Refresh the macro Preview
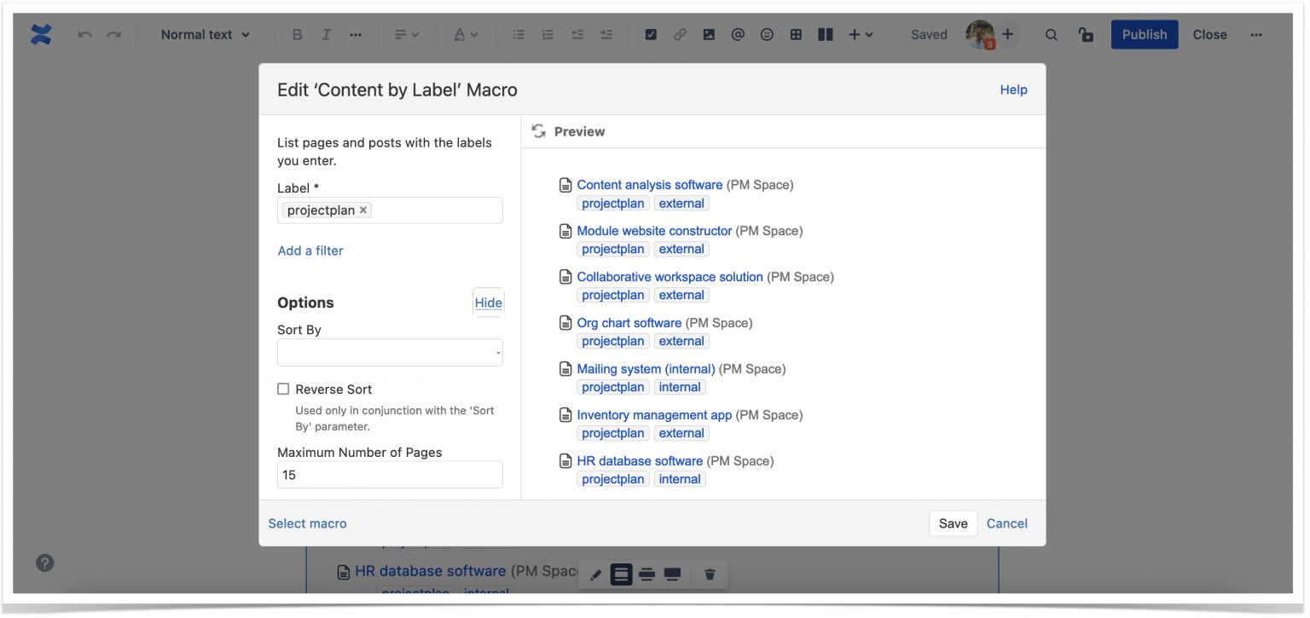This screenshot has width=1310, height=618. (538, 131)
